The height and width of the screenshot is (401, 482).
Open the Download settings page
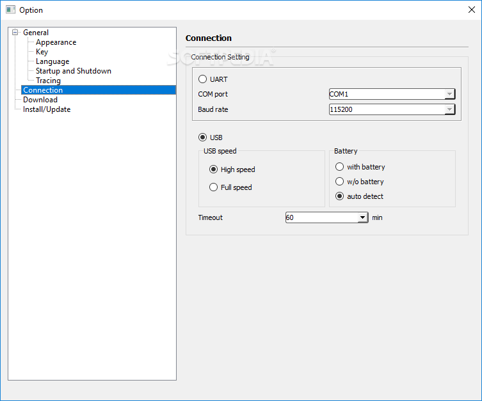(40, 100)
